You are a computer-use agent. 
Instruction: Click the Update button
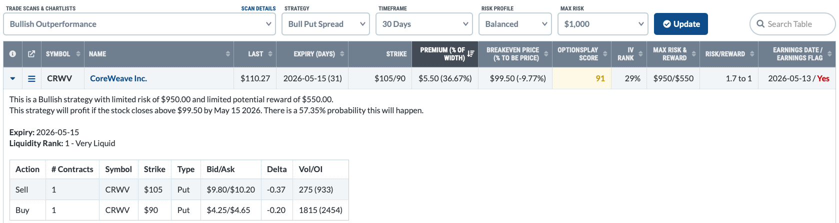(680, 24)
